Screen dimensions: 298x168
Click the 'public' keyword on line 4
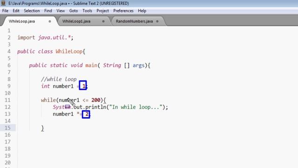click(x=26, y=52)
